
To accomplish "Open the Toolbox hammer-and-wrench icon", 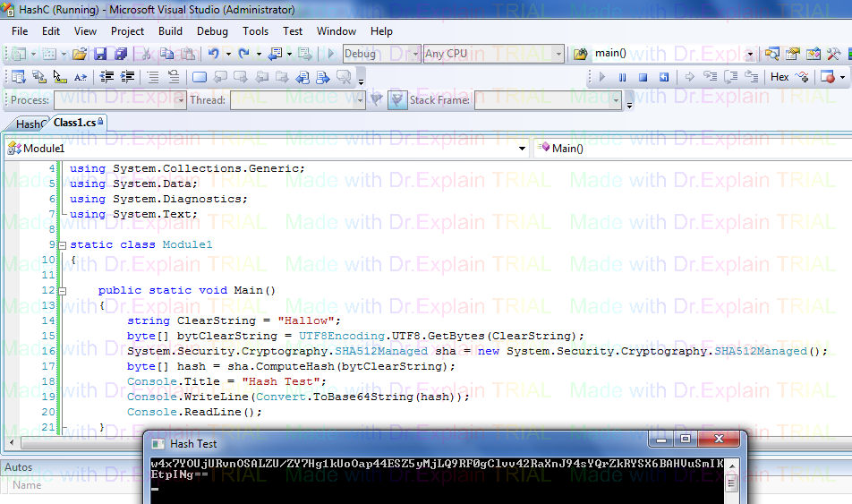I will [833, 54].
